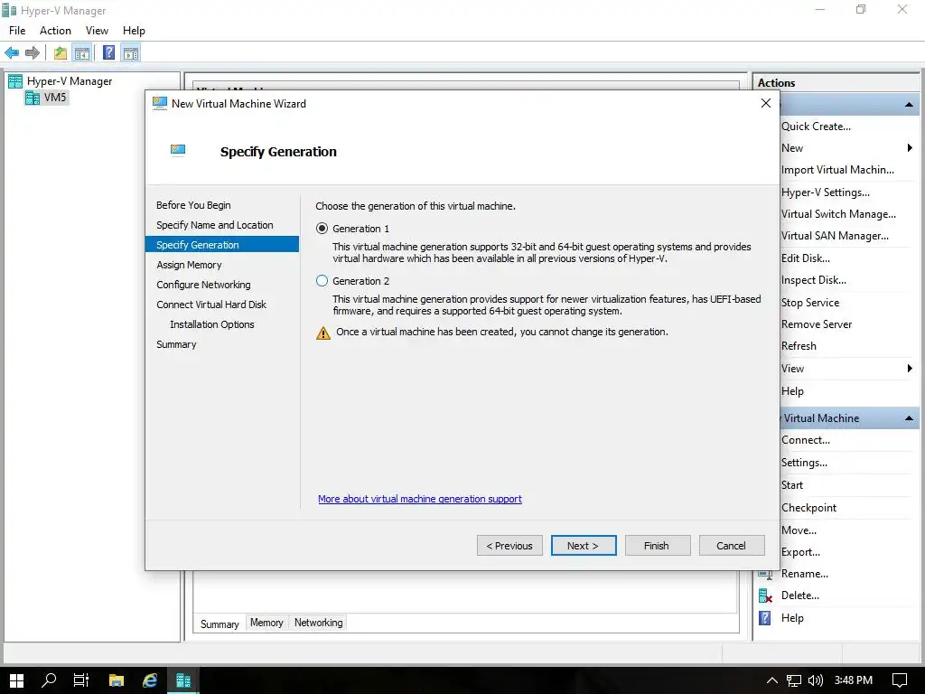Click the Delete icon with red X
This screenshot has height=694, width=925.
tap(765, 596)
